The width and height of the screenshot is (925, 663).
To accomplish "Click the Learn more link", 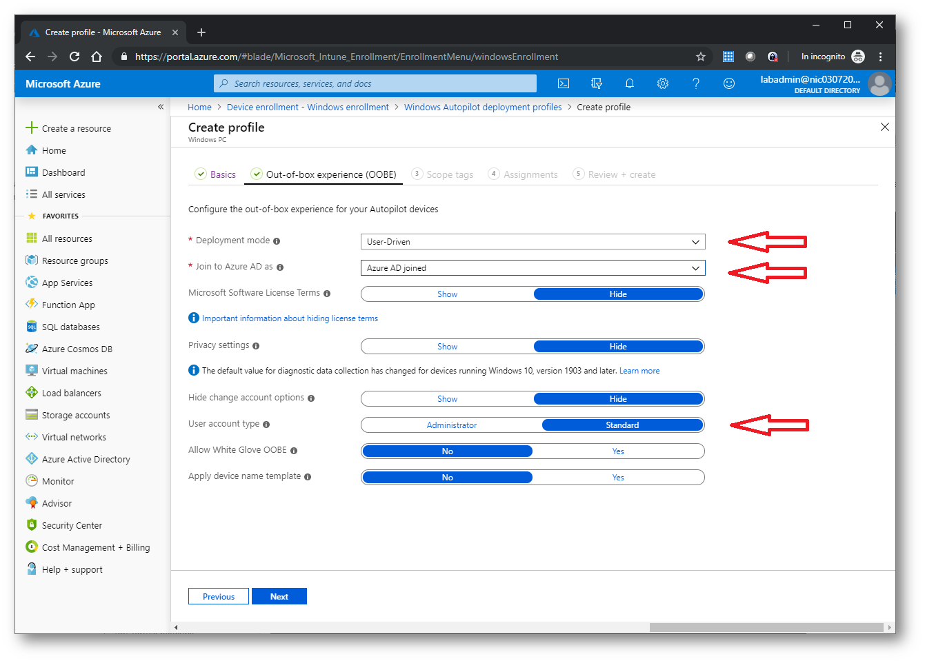I will click(639, 371).
